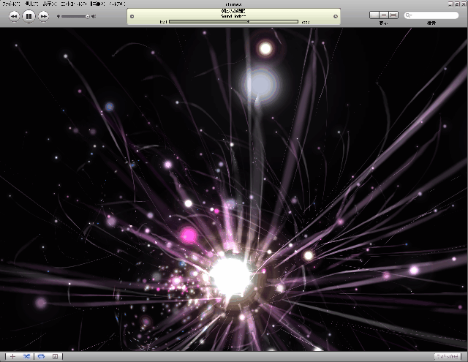Skip forward to the next track

pos(44,16)
